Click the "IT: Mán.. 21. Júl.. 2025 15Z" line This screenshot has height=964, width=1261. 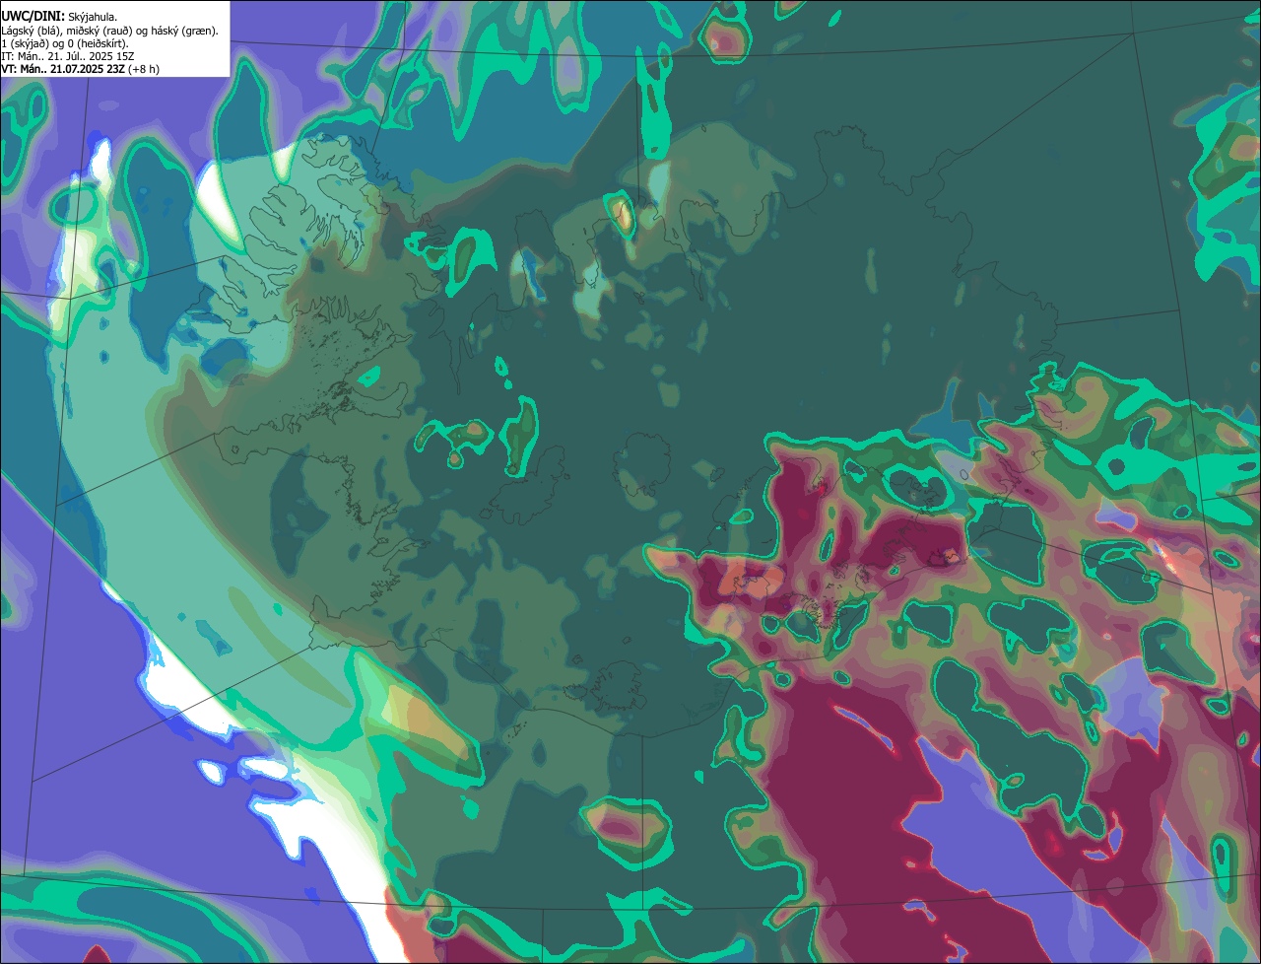68,55
